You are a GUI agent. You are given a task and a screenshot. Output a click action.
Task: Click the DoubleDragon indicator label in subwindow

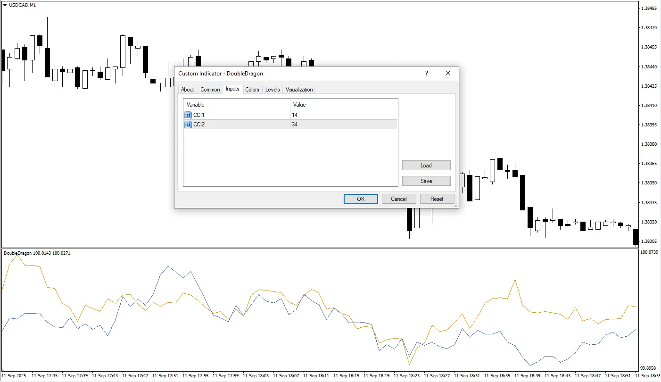tap(18, 253)
